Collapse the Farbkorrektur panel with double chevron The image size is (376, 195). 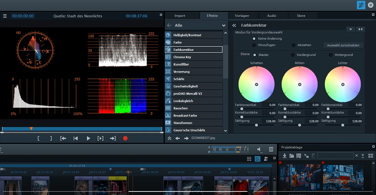pos(234,25)
